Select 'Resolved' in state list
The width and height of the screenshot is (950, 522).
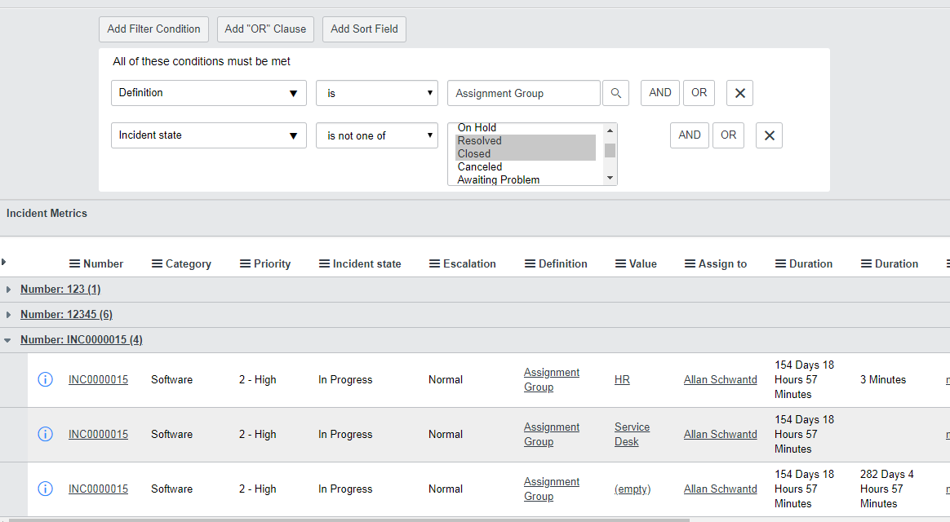pos(526,141)
